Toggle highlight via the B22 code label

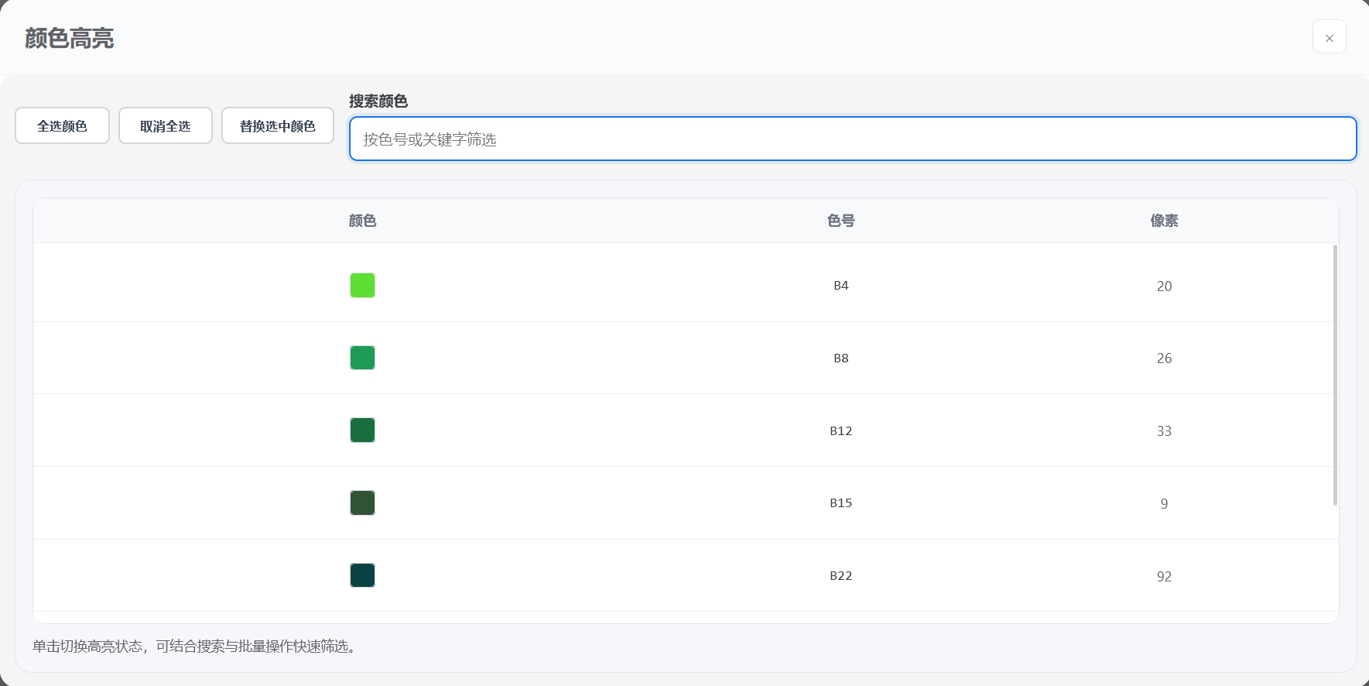click(840, 575)
